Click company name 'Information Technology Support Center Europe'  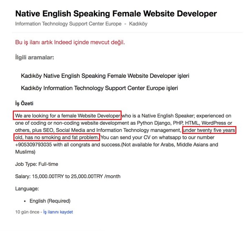pyautogui.click(x=68, y=24)
